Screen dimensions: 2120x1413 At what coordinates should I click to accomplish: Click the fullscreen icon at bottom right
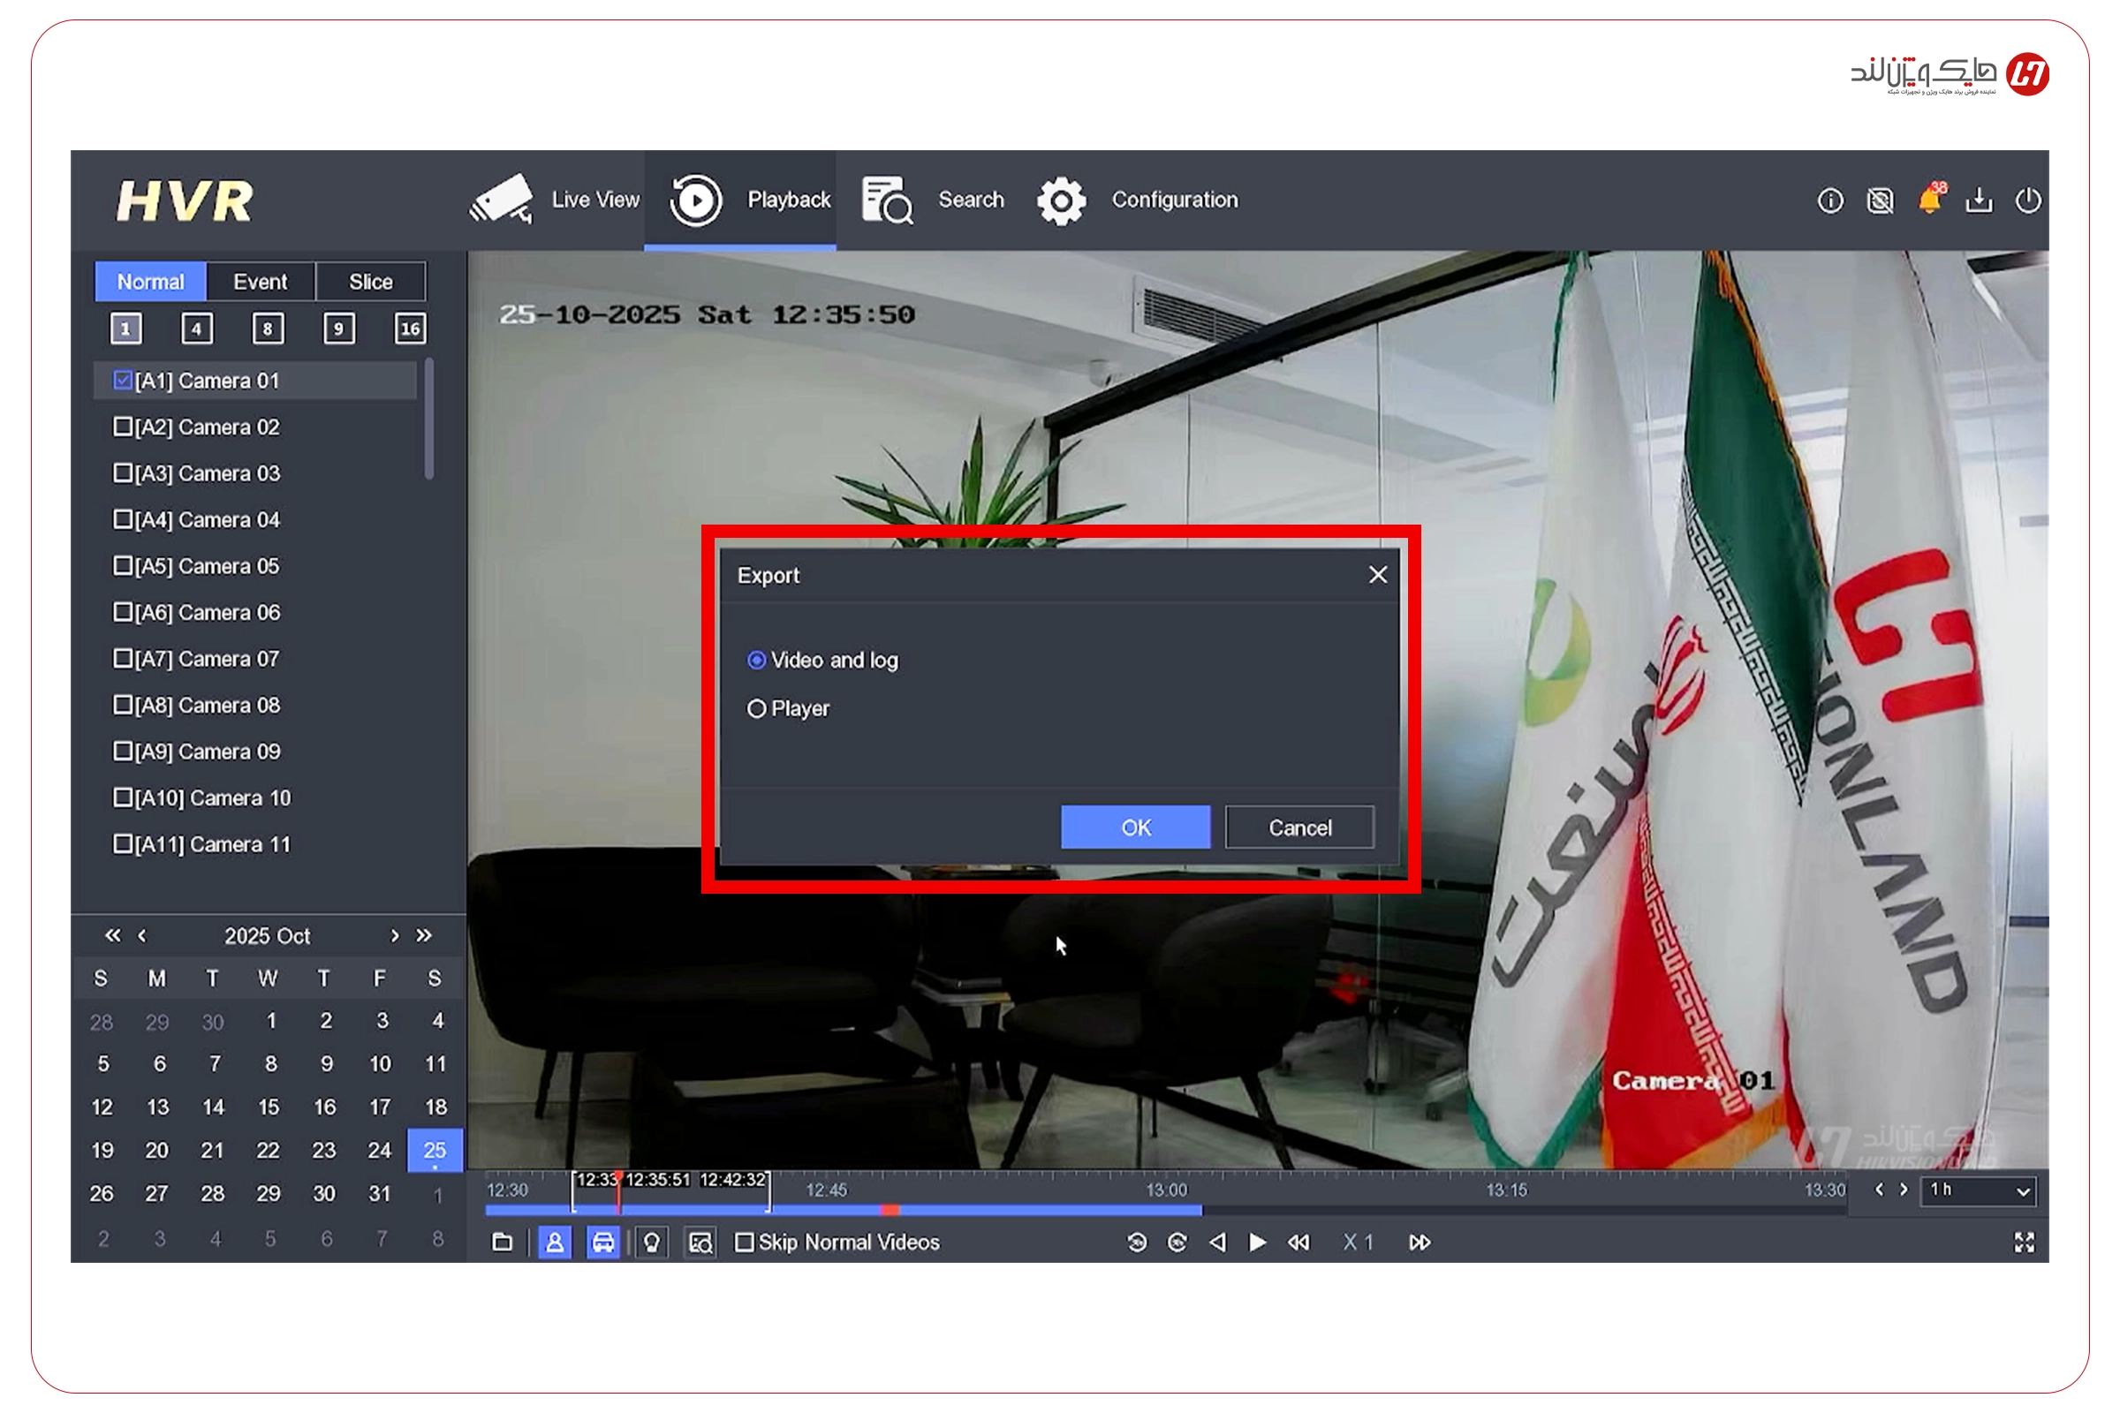pos(2025,1243)
